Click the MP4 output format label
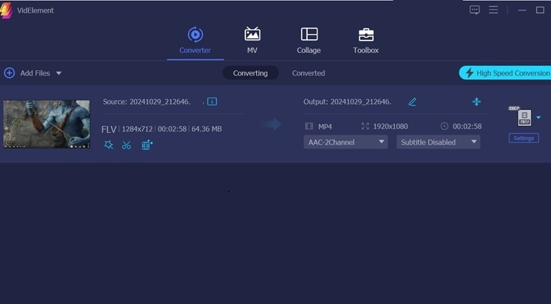This screenshot has height=304, width=551. point(325,127)
